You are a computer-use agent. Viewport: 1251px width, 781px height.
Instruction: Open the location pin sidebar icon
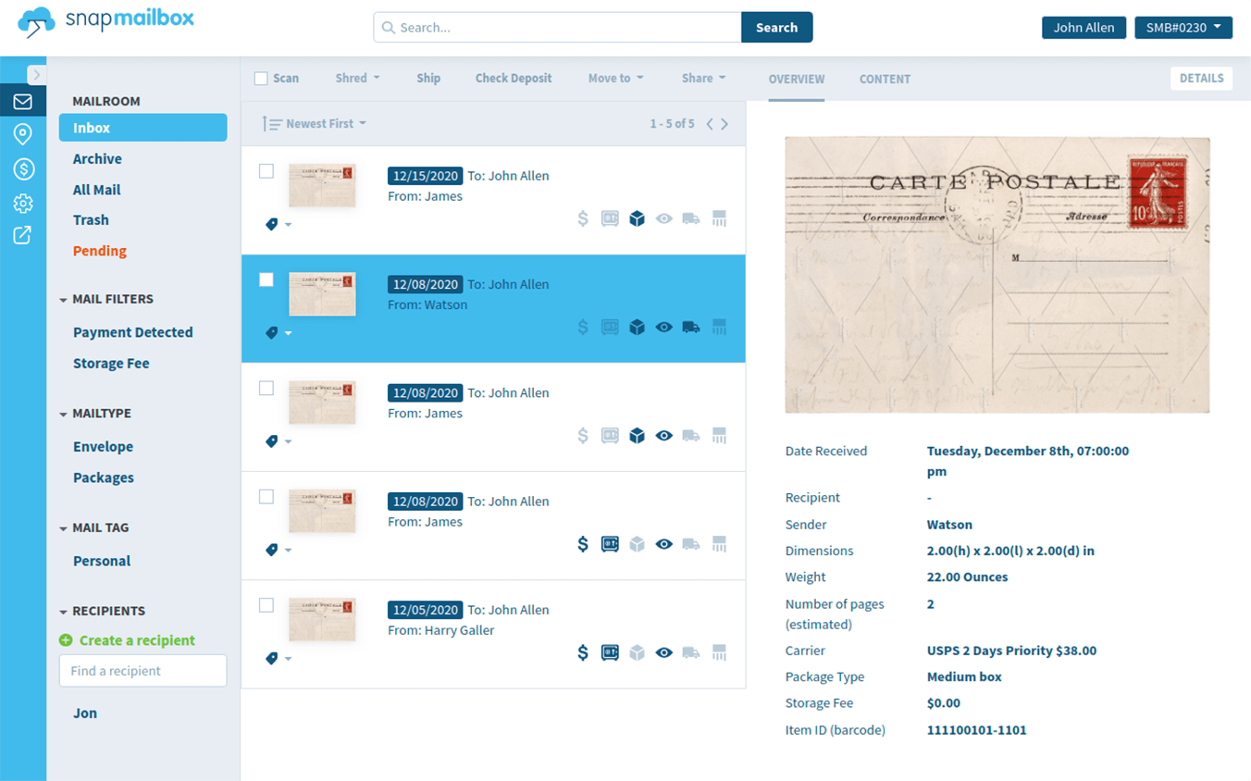(x=23, y=135)
